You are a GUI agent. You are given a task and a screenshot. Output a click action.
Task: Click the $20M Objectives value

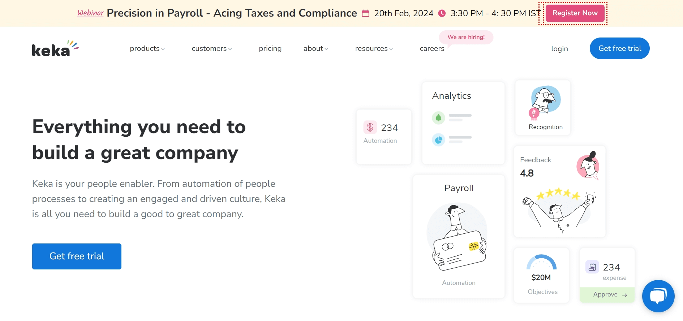pyautogui.click(x=541, y=277)
